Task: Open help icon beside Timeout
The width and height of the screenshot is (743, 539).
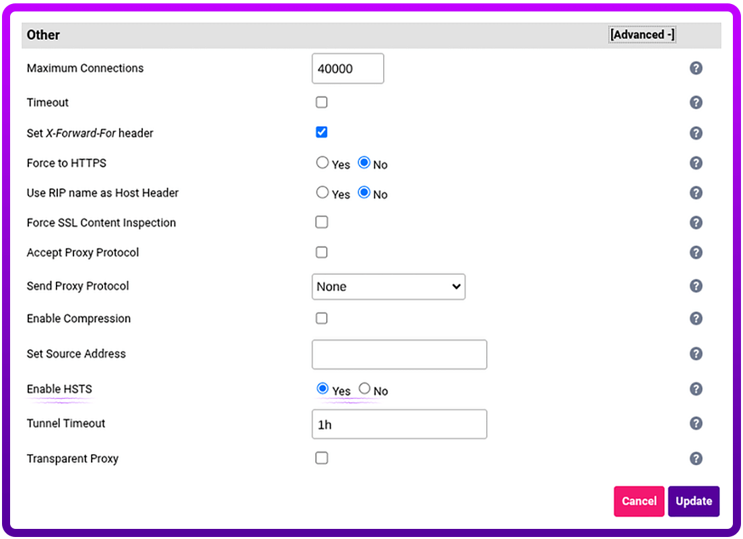Action: [696, 102]
